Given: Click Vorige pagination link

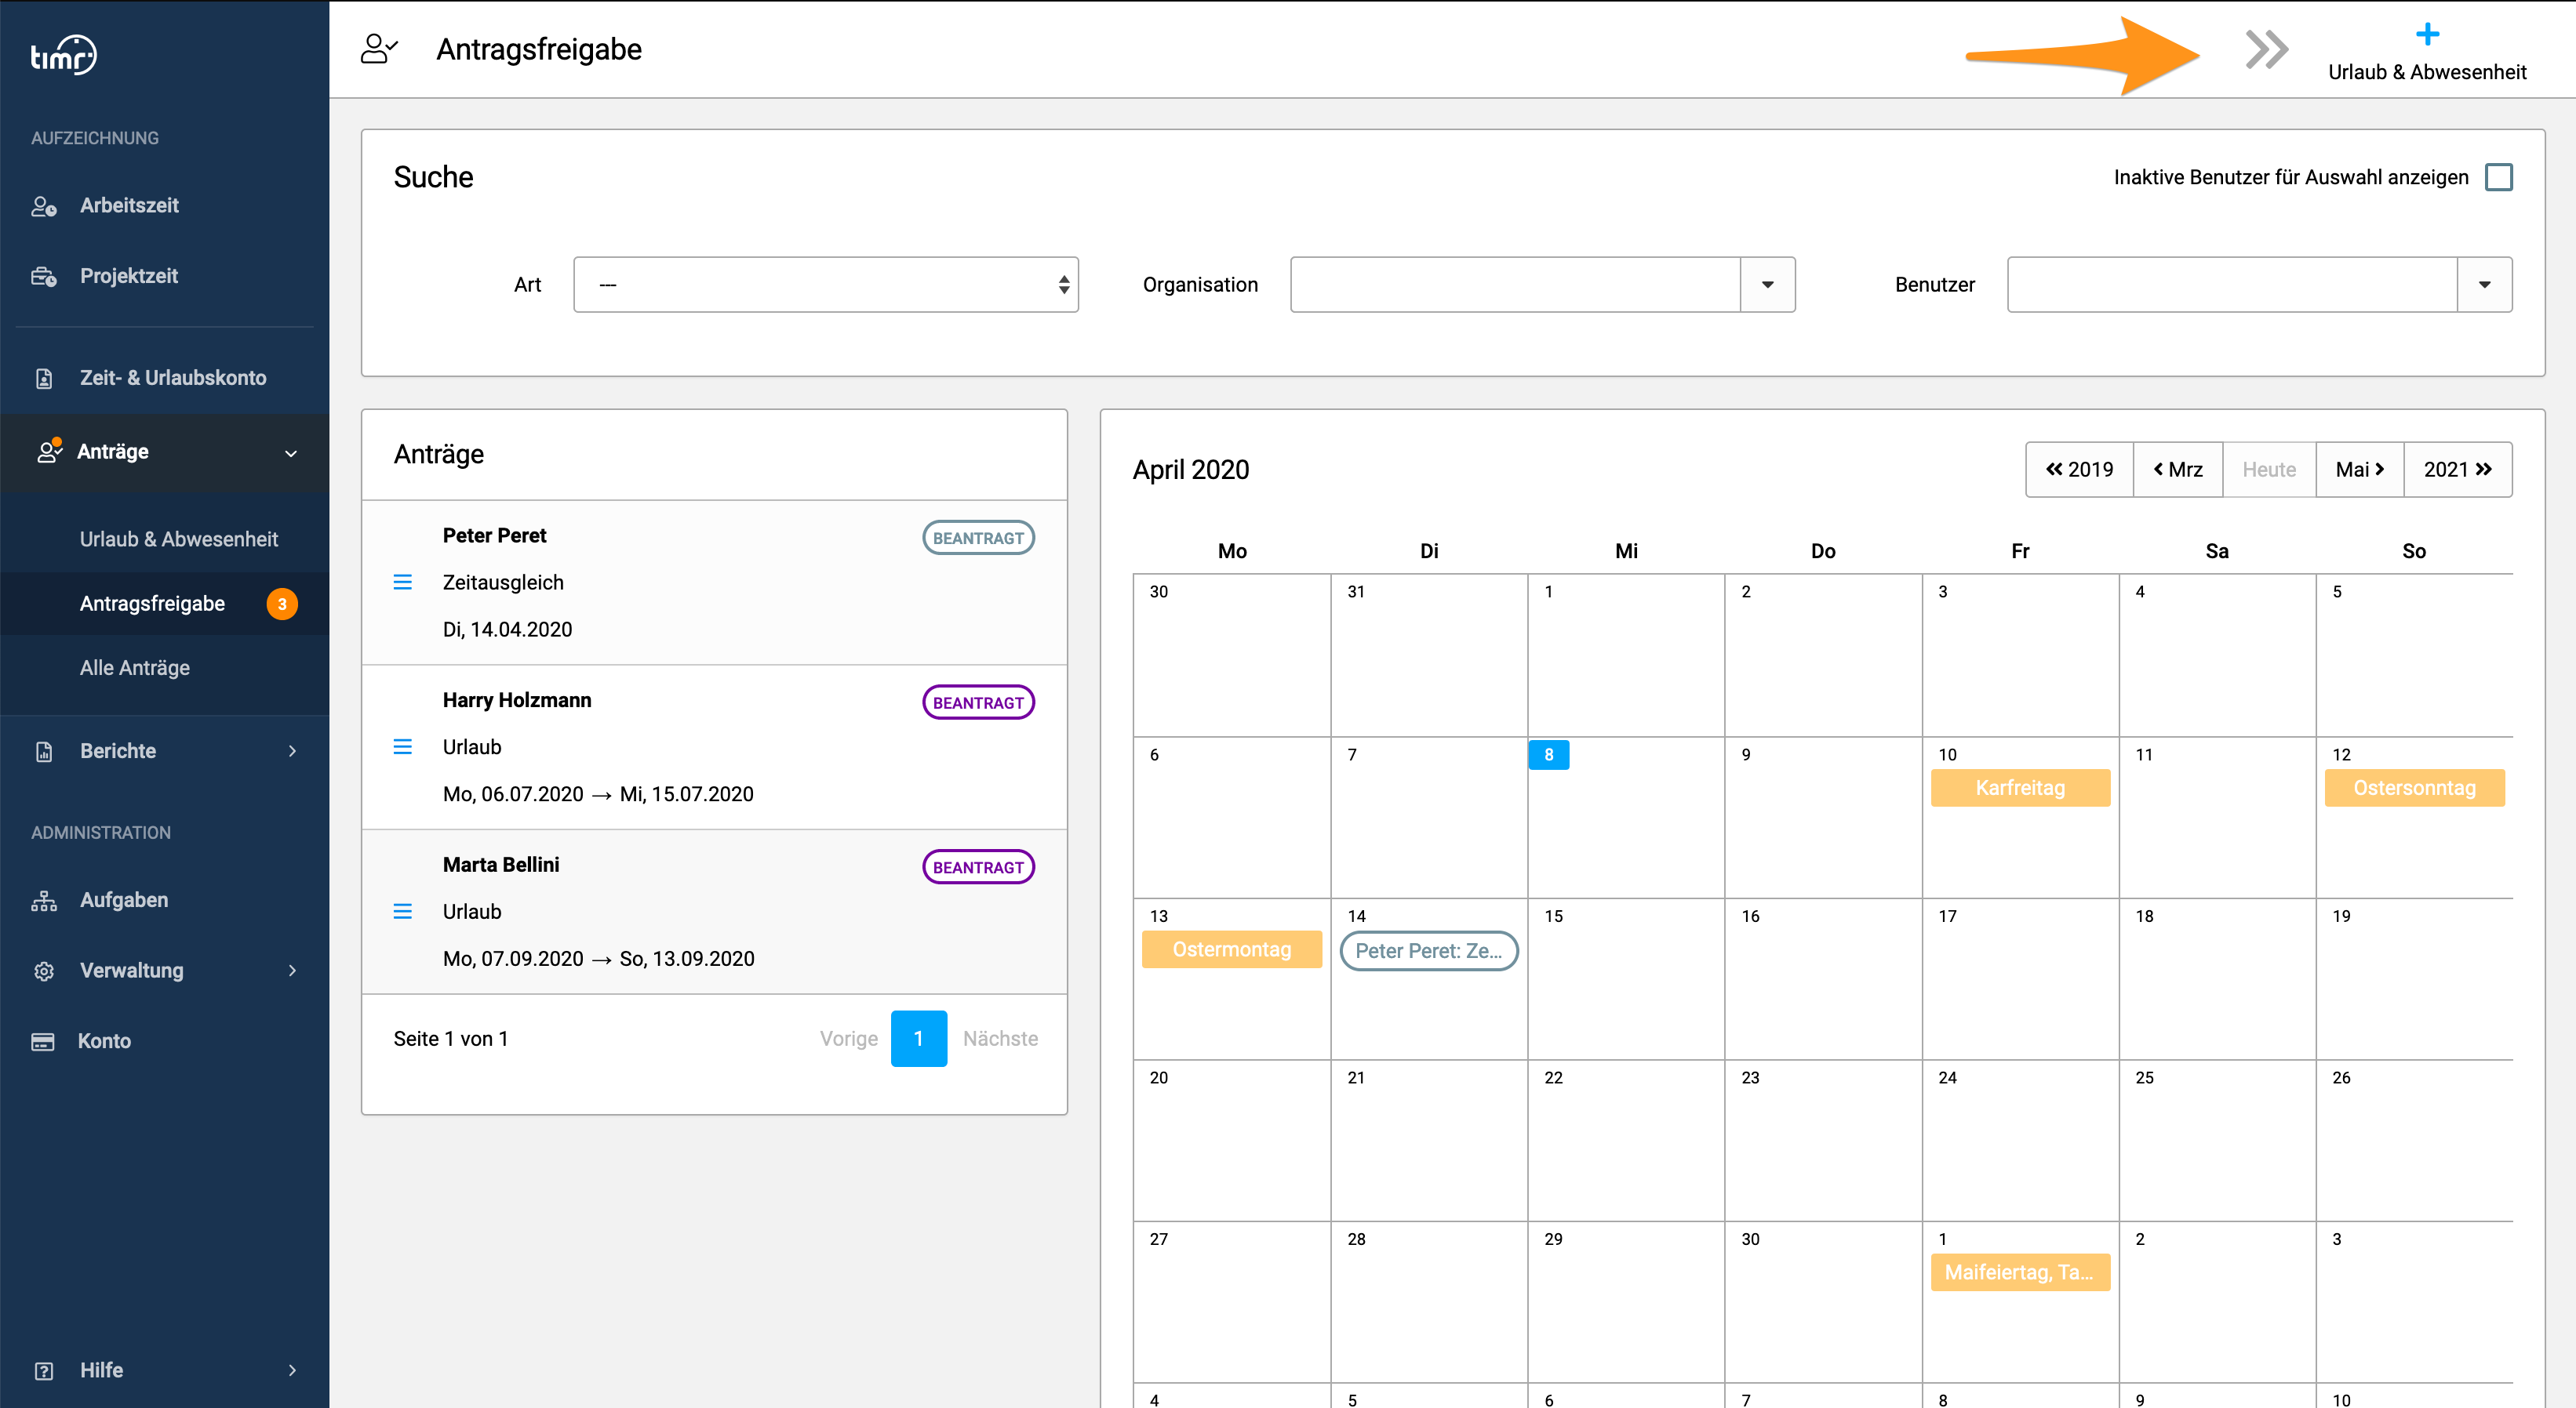Looking at the screenshot, I should pyautogui.click(x=849, y=1038).
